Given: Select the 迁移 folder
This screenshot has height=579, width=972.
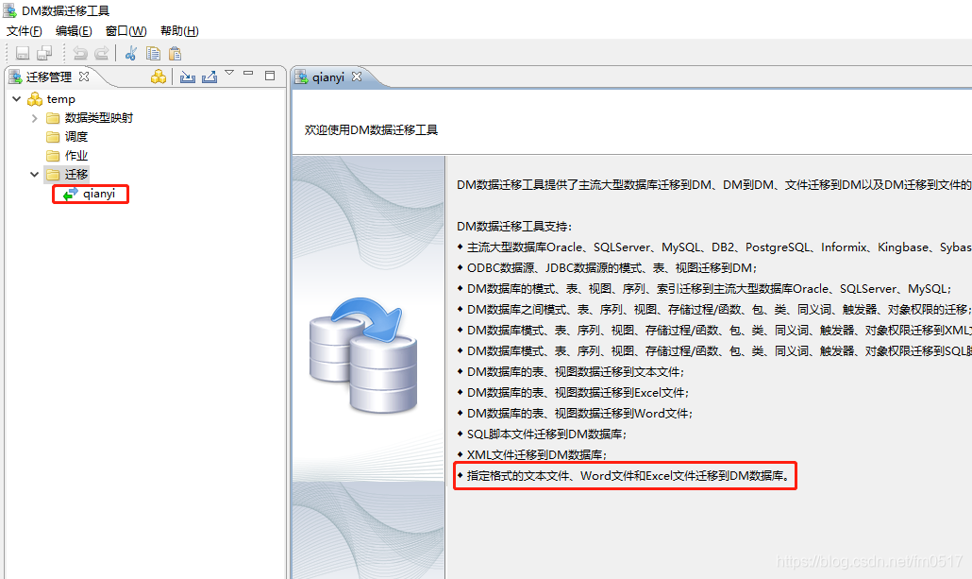Looking at the screenshot, I should point(76,175).
